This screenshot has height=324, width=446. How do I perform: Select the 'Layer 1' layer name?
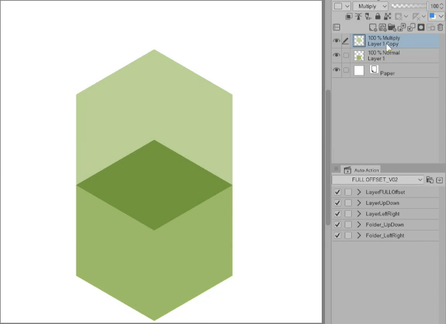click(x=376, y=59)
